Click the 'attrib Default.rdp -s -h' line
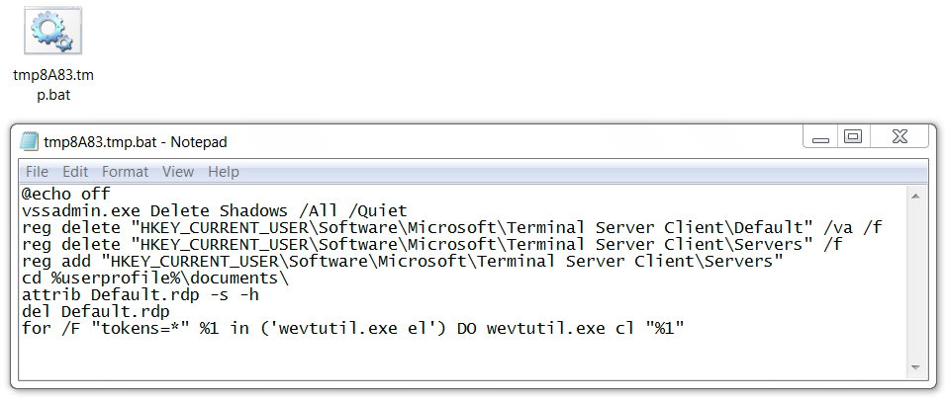This screenshot has height=399, width=947. point(141,295)
